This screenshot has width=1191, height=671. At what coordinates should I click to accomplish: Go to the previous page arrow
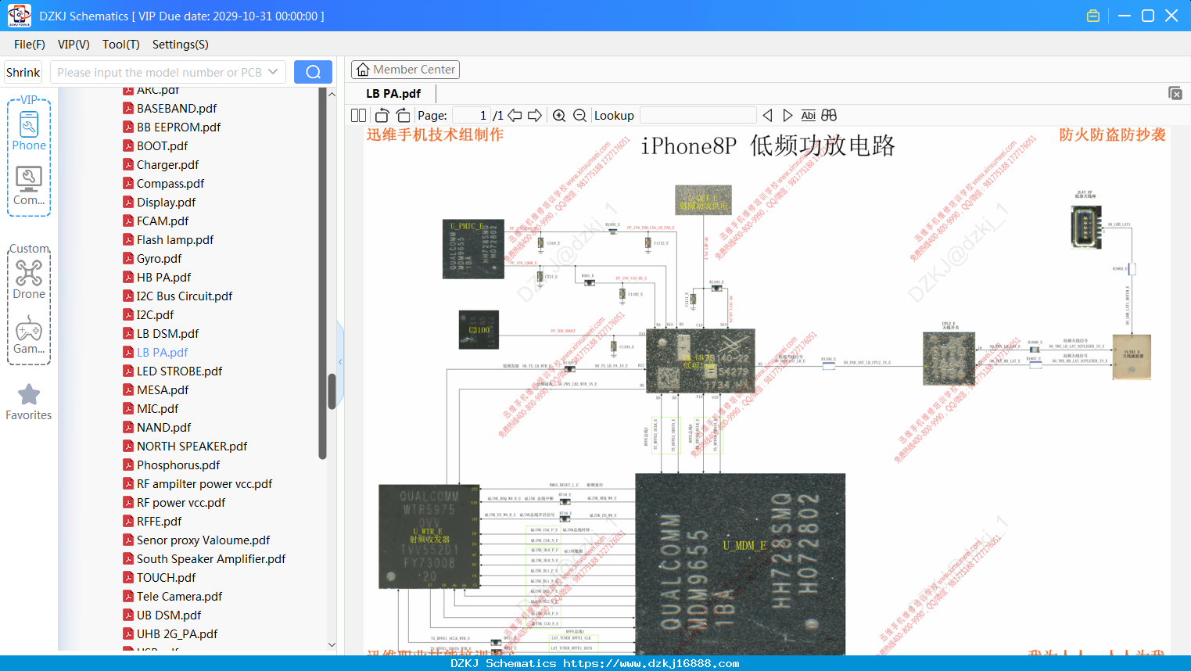coord(515,115)
